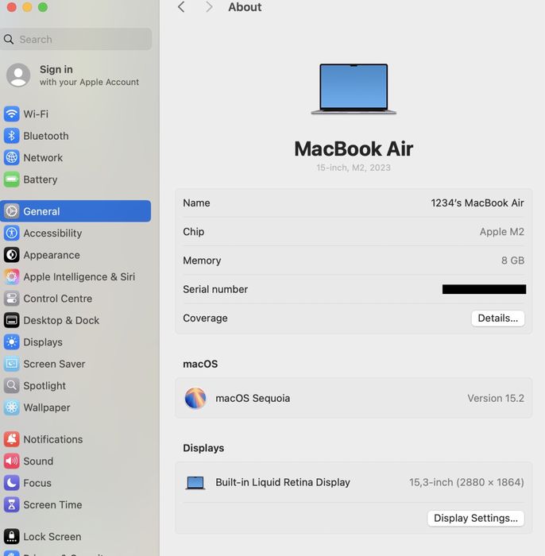Select the Network globe icon
The width and height of the screenshot is (545, 556).
tap(11, 158)
